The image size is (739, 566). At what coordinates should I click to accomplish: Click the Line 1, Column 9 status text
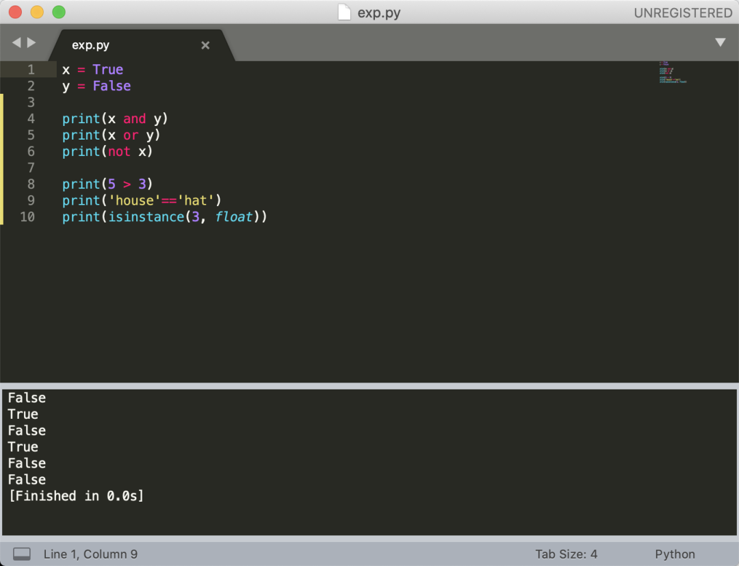tap(90, 554)
